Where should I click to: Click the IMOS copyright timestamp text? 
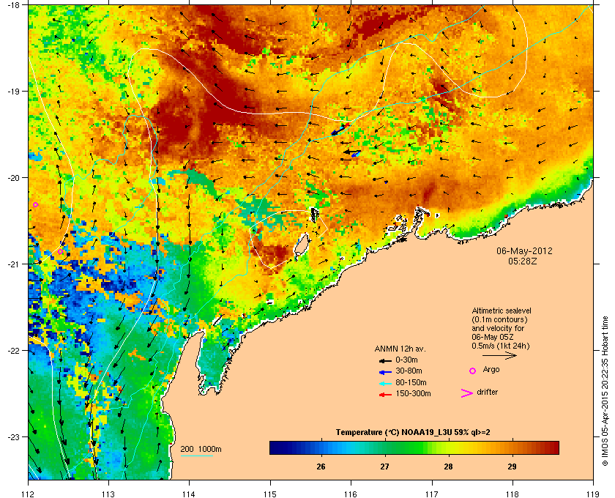605,391
